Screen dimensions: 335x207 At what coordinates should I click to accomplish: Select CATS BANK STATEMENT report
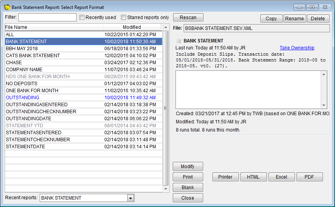coord(84,56)
